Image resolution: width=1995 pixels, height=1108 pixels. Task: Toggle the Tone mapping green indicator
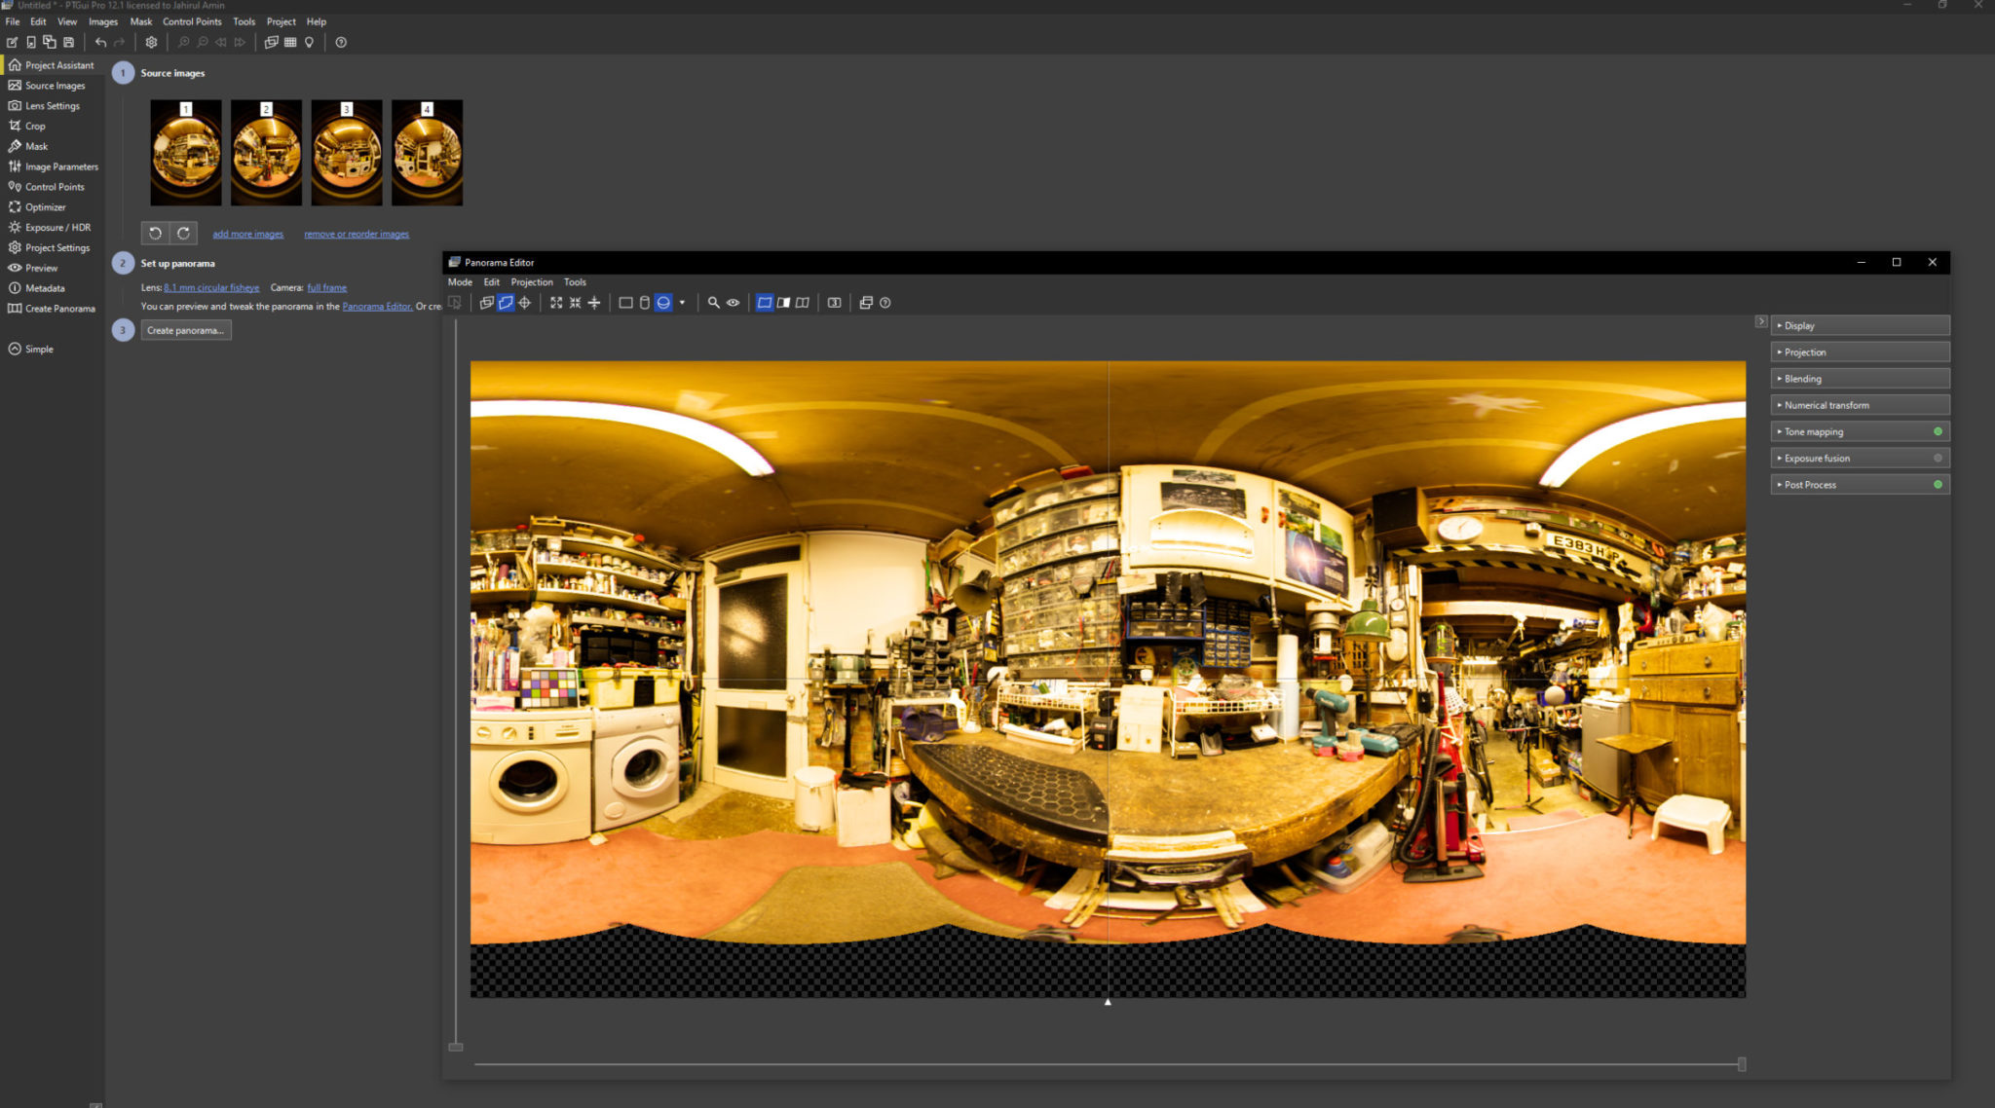tap(1939, 431)
